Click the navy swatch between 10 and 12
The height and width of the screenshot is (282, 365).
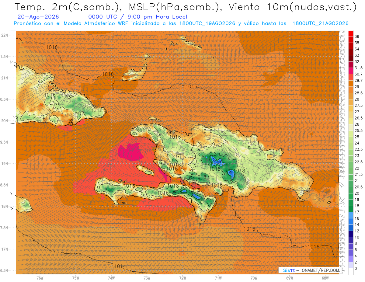pos(351,234)
